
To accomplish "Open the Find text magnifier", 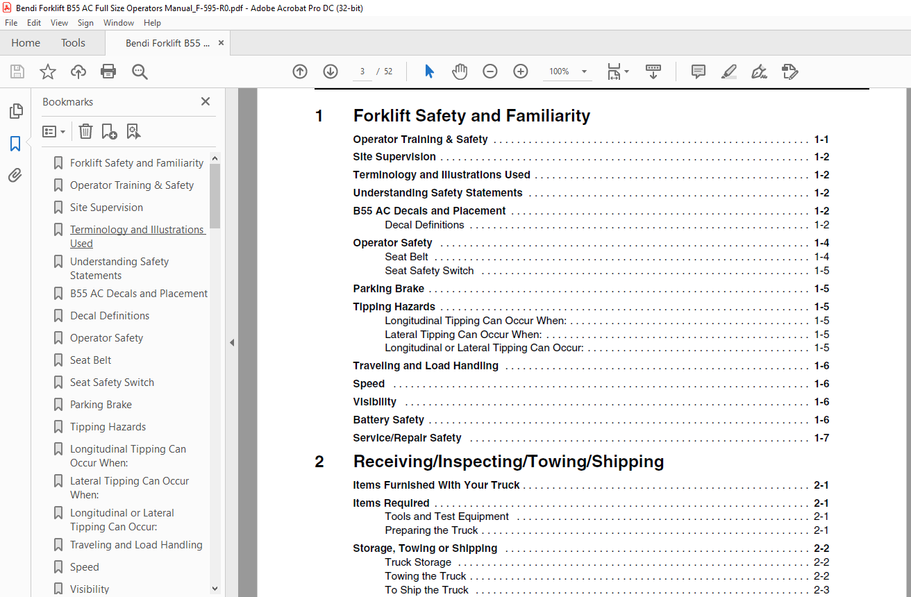I will 140,72.
